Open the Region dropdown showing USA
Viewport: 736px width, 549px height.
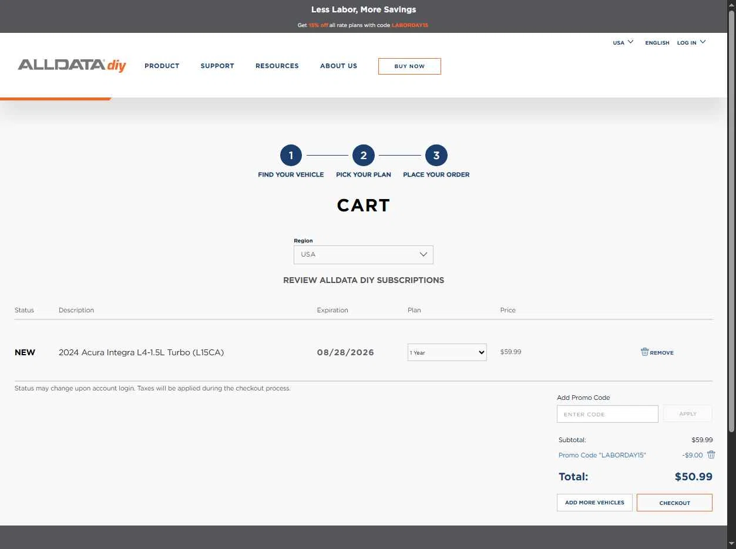364,255
